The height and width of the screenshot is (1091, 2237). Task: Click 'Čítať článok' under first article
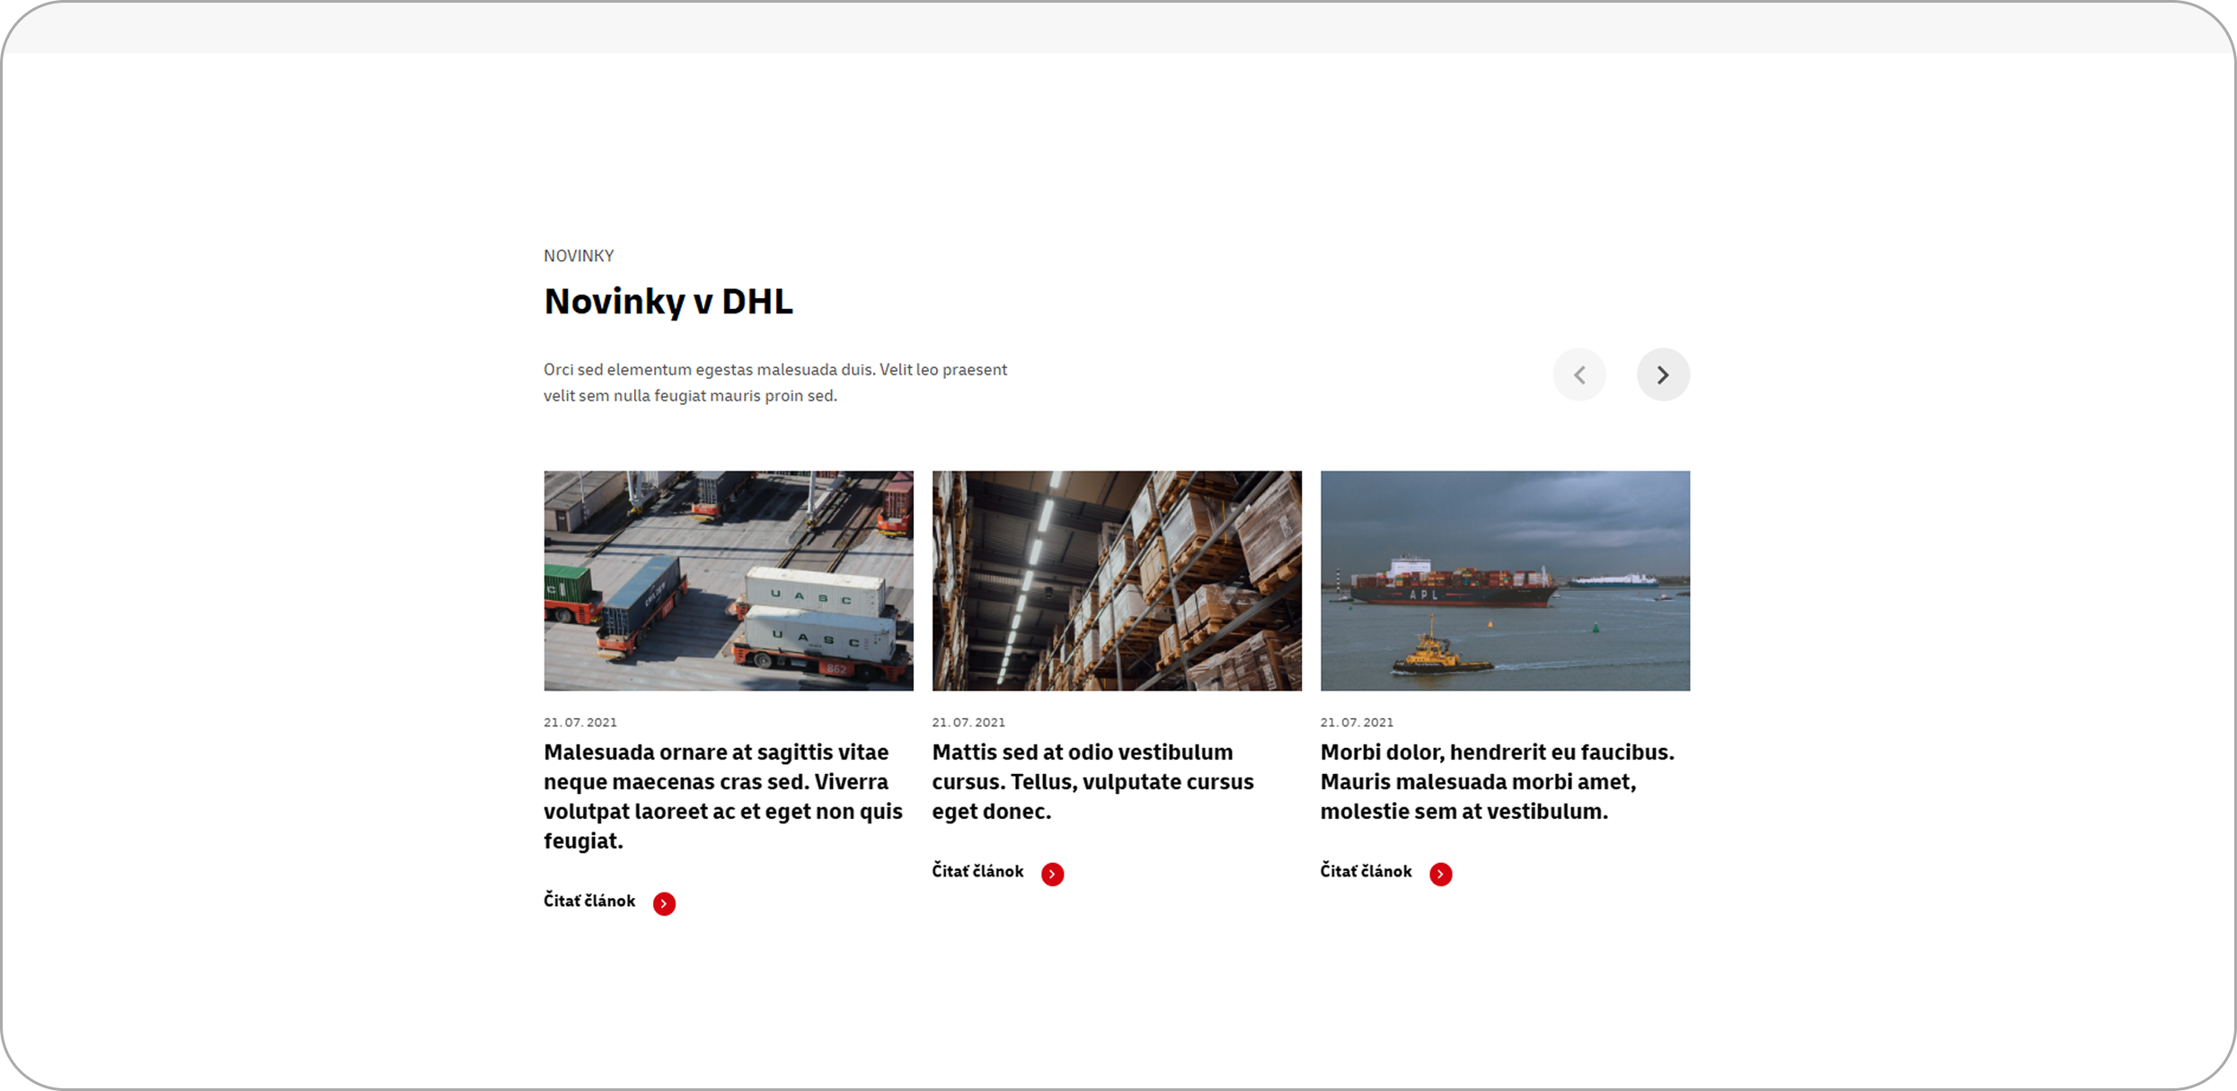589,901
